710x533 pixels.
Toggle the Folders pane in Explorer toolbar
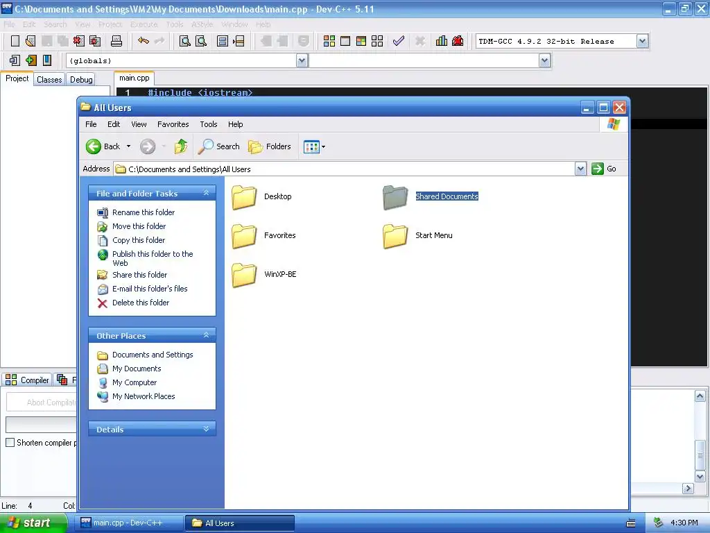(270, 146)
